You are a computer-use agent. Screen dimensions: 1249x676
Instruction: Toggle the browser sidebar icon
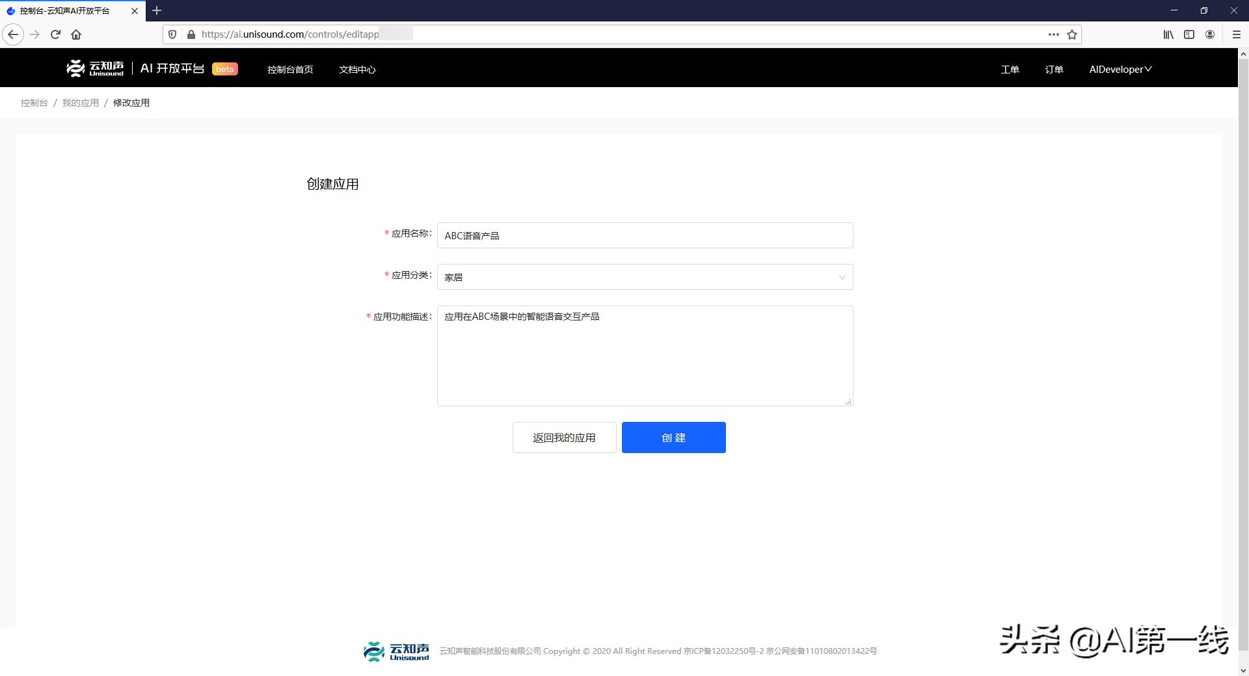1189,34
